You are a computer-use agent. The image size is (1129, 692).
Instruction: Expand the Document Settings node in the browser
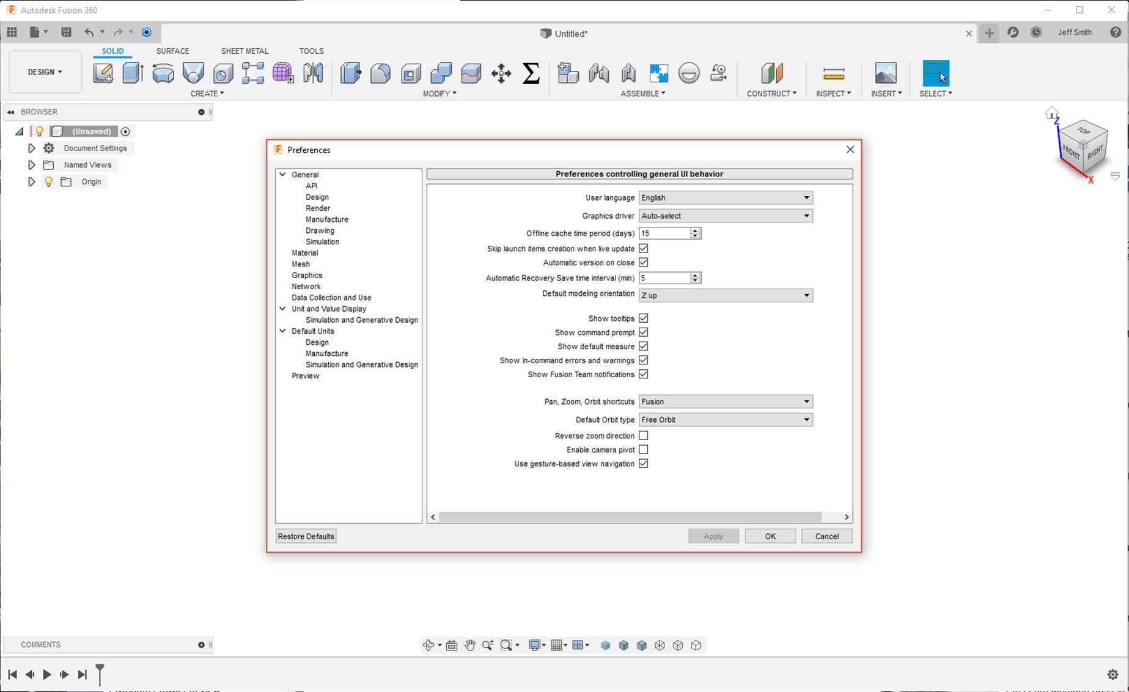(x=32, y=148)
